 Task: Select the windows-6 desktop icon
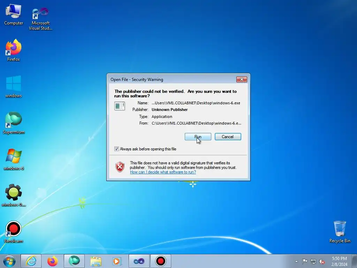point(14,159)
